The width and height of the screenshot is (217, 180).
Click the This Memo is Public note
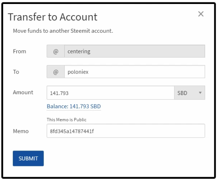point(67,120)
